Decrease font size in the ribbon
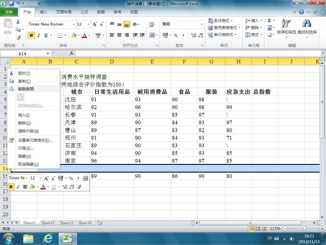 pos(102,24)
